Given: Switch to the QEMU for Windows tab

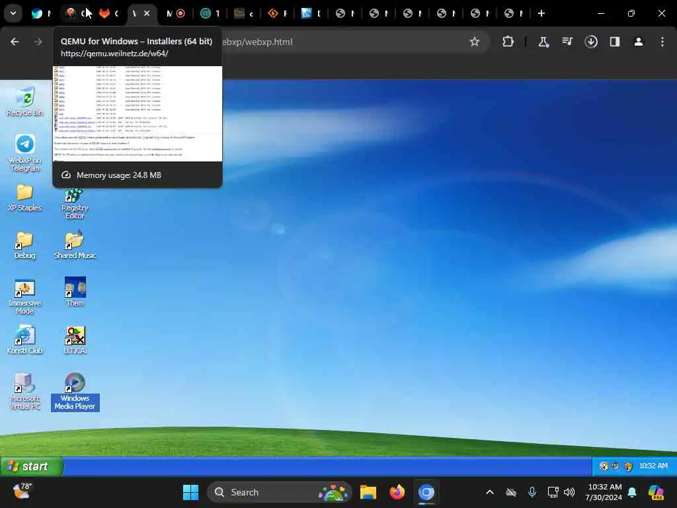Looking at the screenshot, I should (75, 13).
